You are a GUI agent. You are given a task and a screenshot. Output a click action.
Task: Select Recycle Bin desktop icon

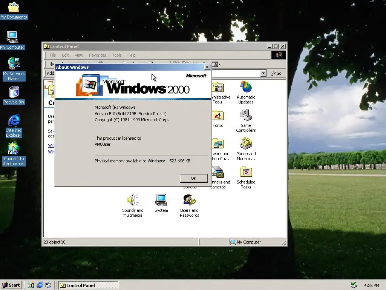coord(14,95)
